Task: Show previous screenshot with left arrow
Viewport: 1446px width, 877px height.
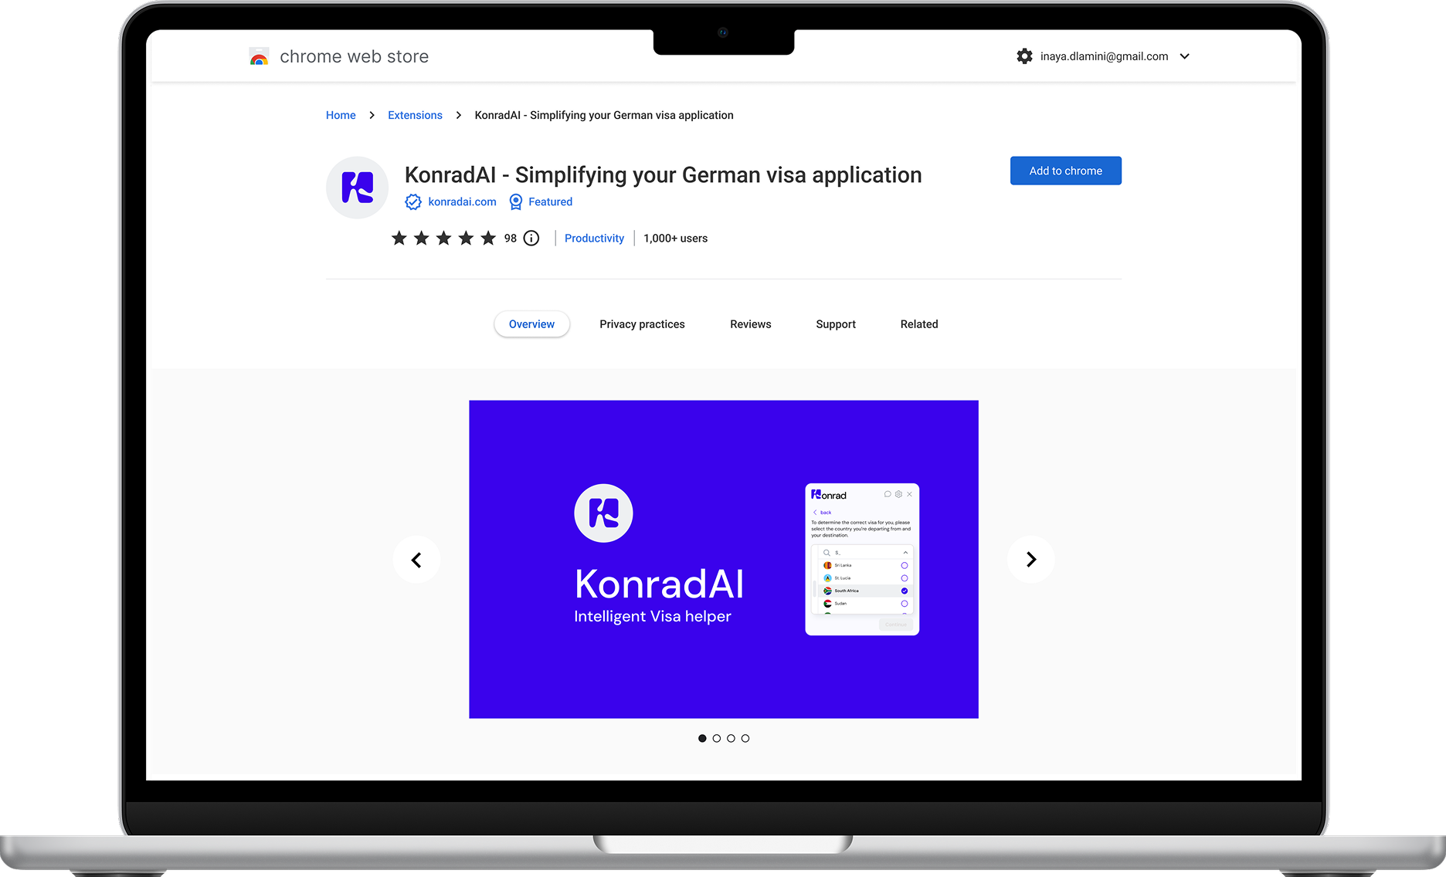Action: [416, 560]
